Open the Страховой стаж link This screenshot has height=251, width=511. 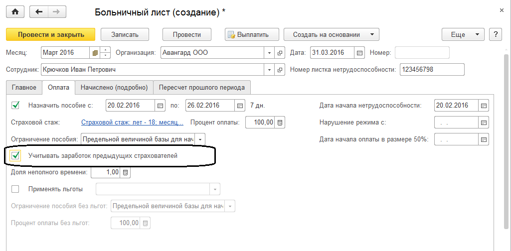(x=132, y=122)
